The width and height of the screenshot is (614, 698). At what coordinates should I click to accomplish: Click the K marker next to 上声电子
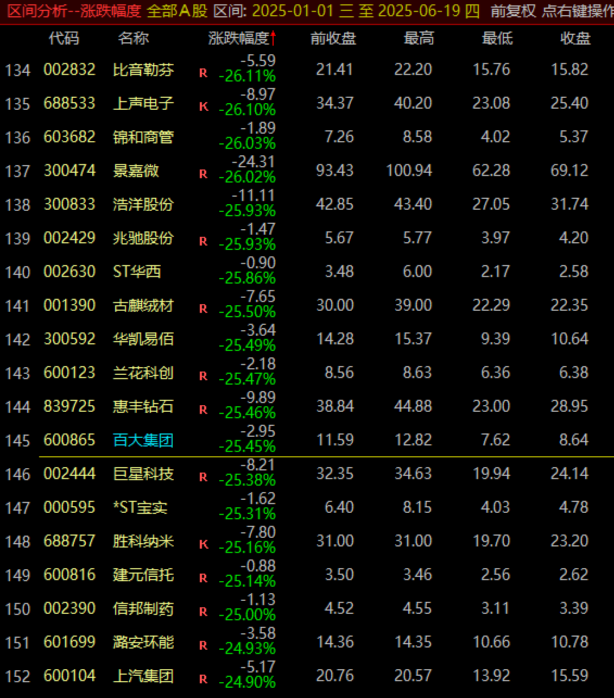[204, 106]
